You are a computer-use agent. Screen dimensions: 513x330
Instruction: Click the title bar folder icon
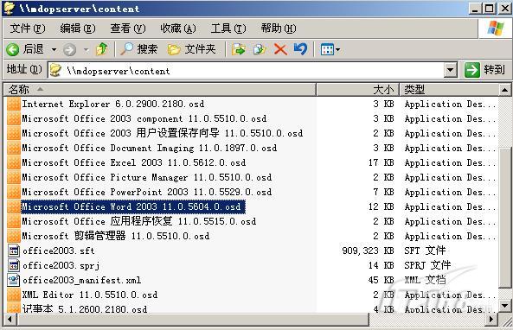pos(10,8)
